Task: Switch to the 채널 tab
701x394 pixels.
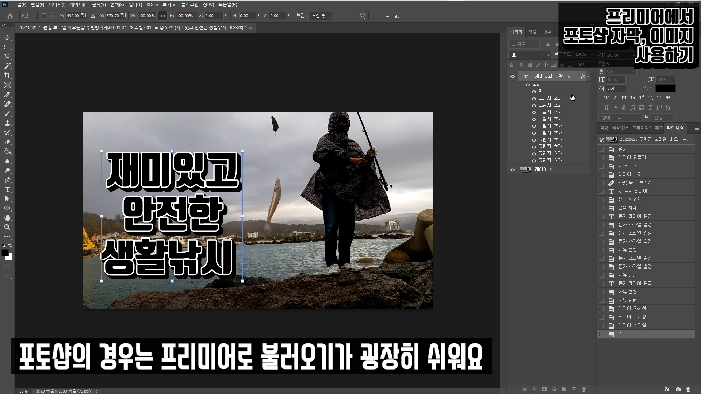Action: [533, 32]
